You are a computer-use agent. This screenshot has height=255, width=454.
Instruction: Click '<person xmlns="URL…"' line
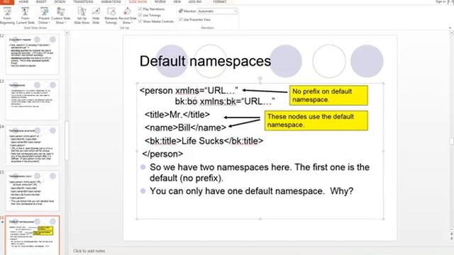click(189, 91)
